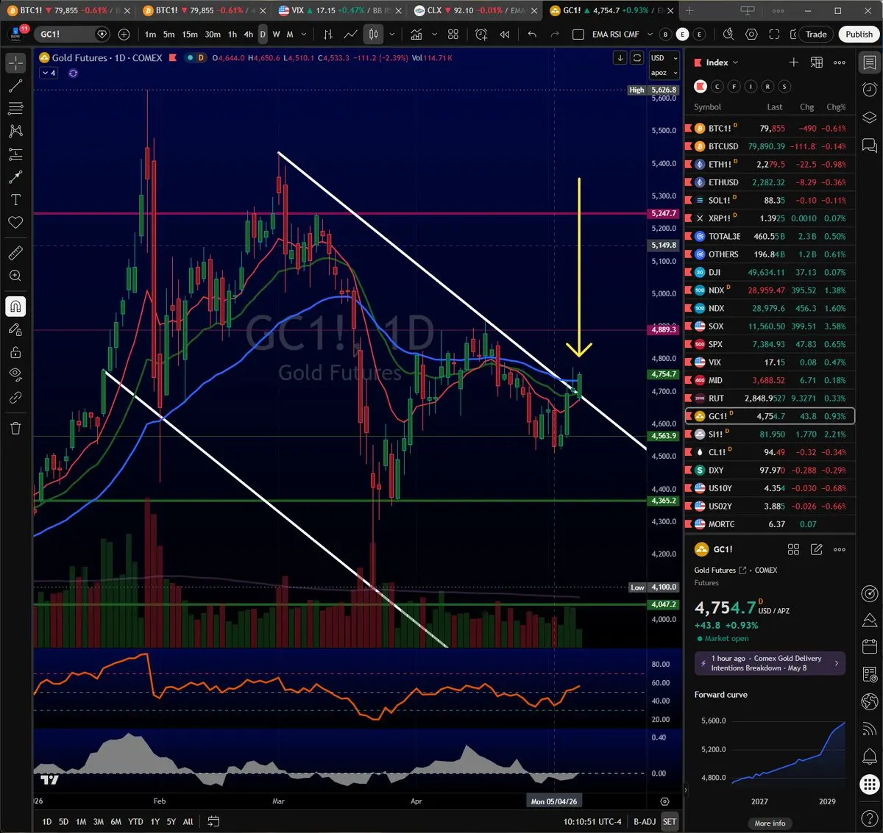The height and width of the screenshot is (833, 883).
Task: Open the Indicators button
Action: point(416,35)
